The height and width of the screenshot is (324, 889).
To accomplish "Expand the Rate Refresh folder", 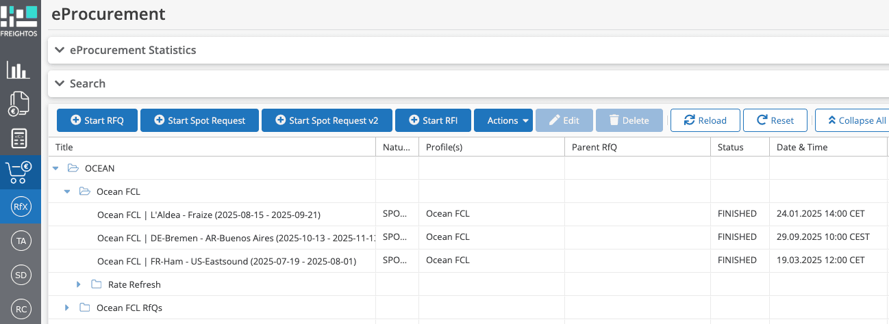I will click(79, 284).
